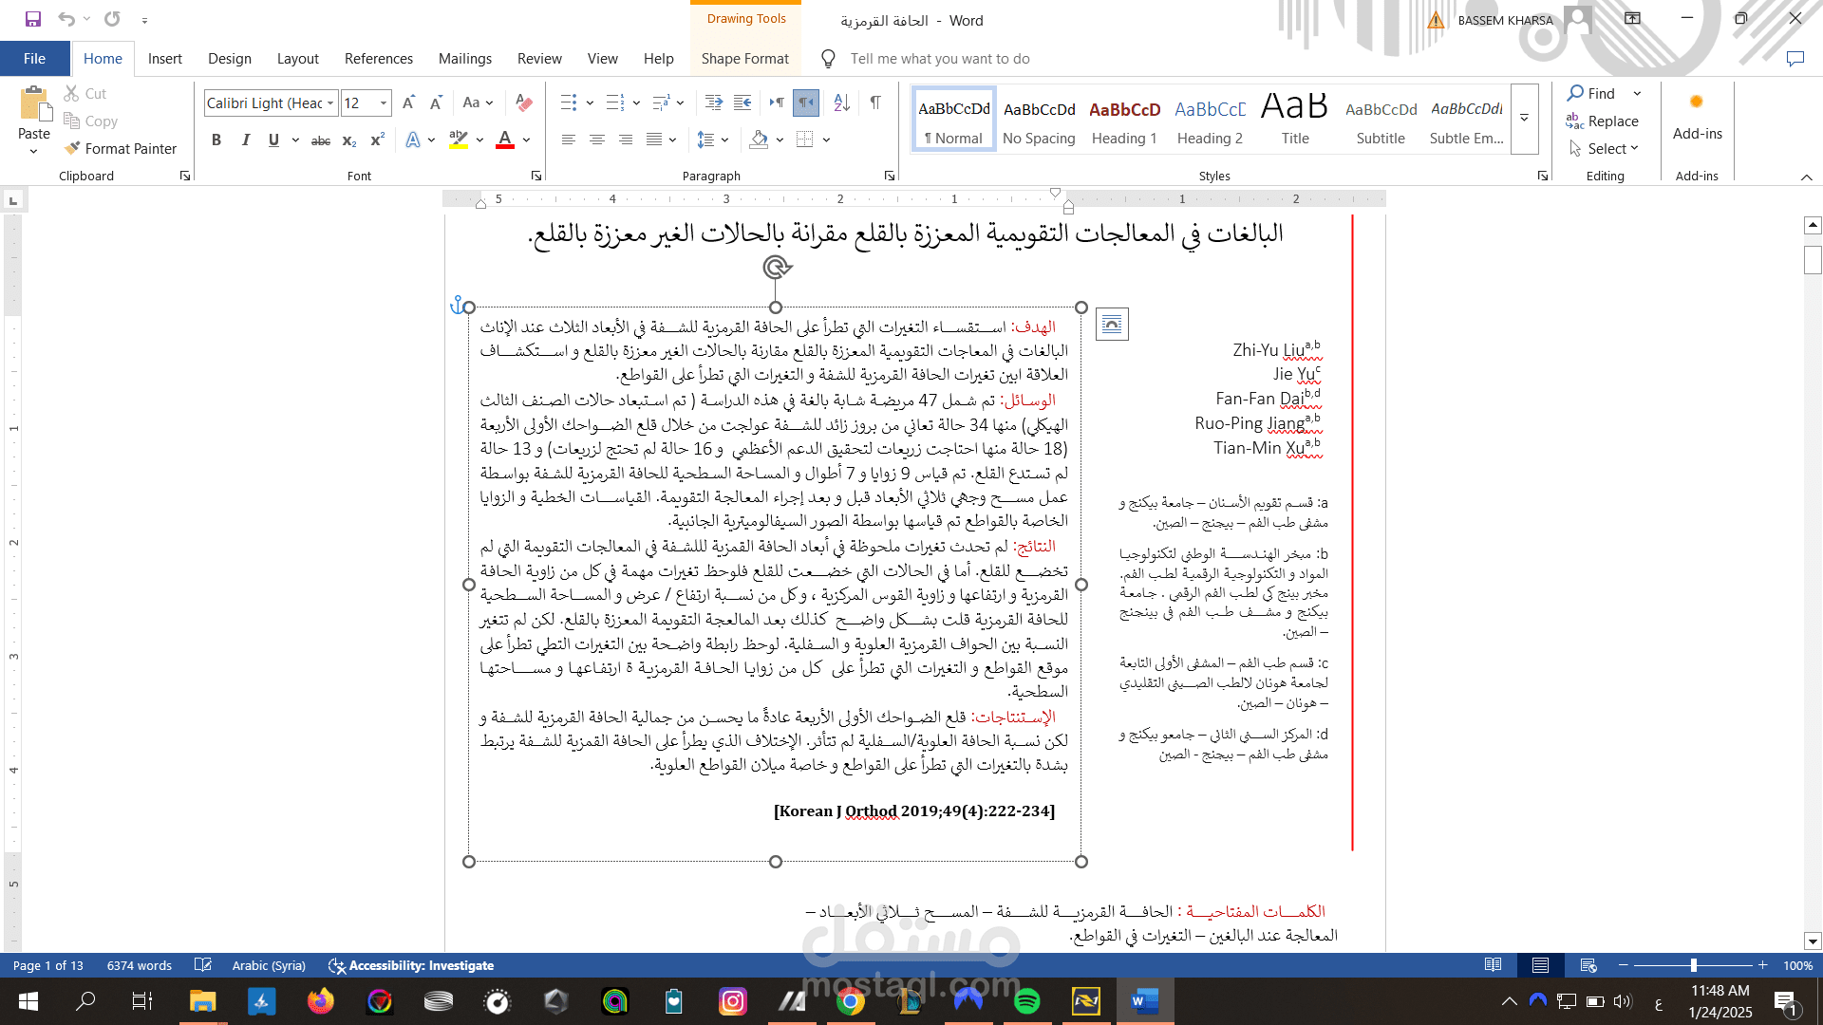Toggle Italic formatting
This screenshot has width=1823, height=1025.
tap(246, 140)
